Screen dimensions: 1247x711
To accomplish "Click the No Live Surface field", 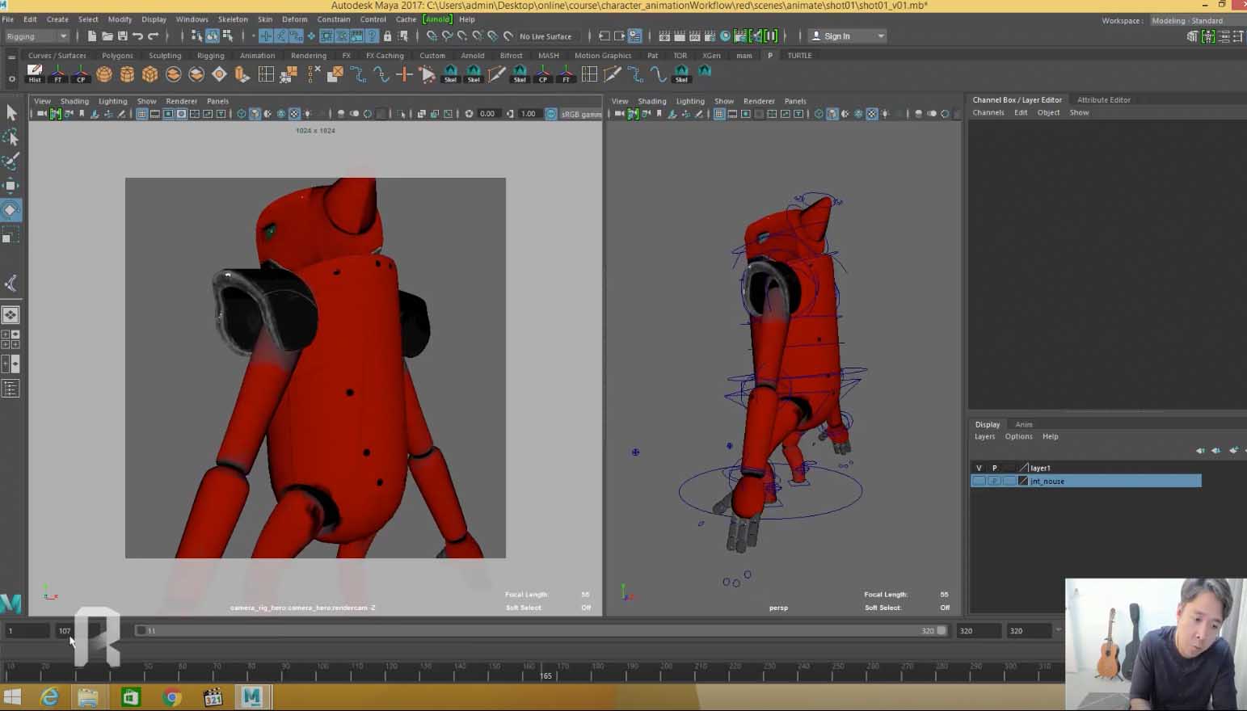I will pos(546,36).
